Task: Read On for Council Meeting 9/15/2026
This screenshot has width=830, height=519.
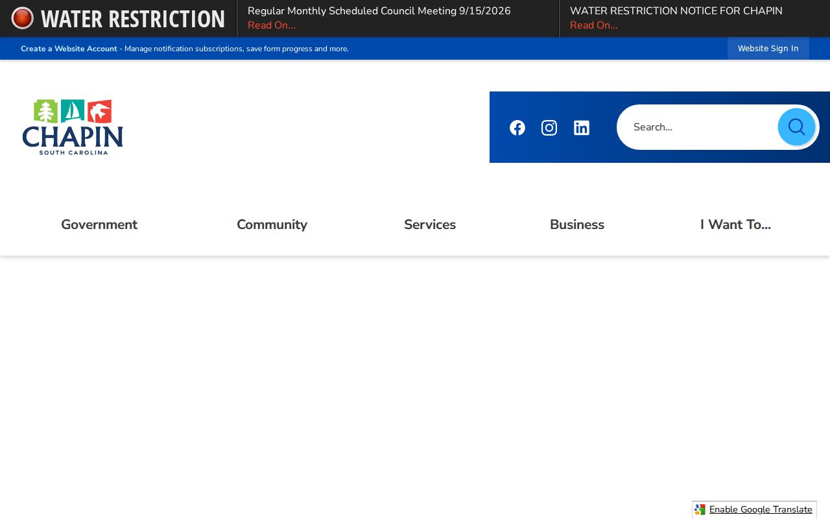Action: pos(271,25)
